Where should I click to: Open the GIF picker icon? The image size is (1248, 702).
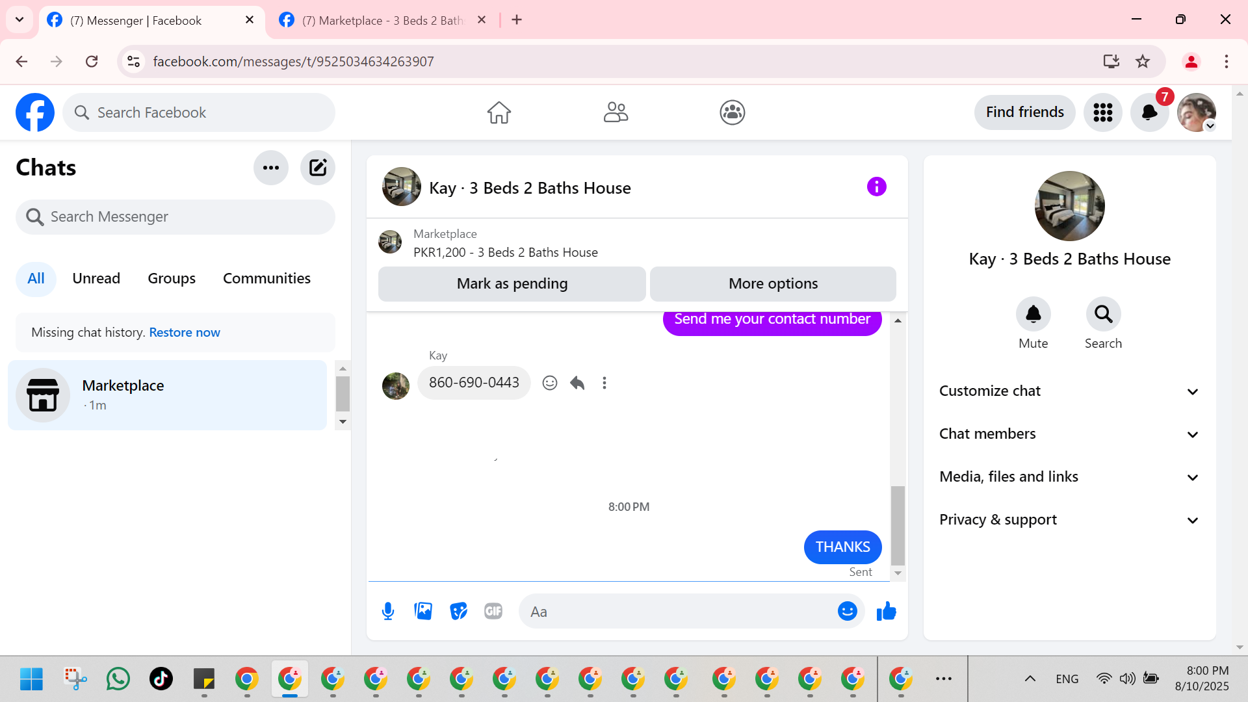tap(493, 611)
